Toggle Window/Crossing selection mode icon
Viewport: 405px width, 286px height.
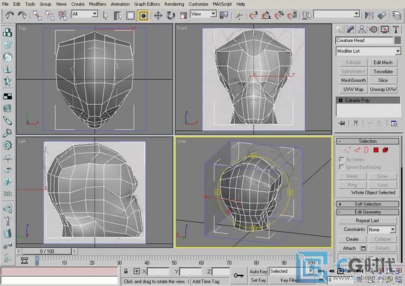pos(143,16)
